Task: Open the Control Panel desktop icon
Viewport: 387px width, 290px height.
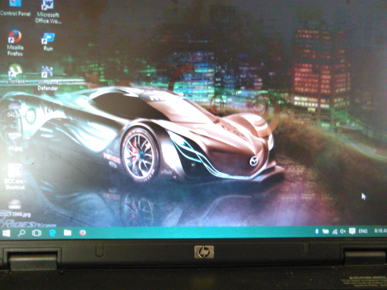Action: [x=15, y=9]
